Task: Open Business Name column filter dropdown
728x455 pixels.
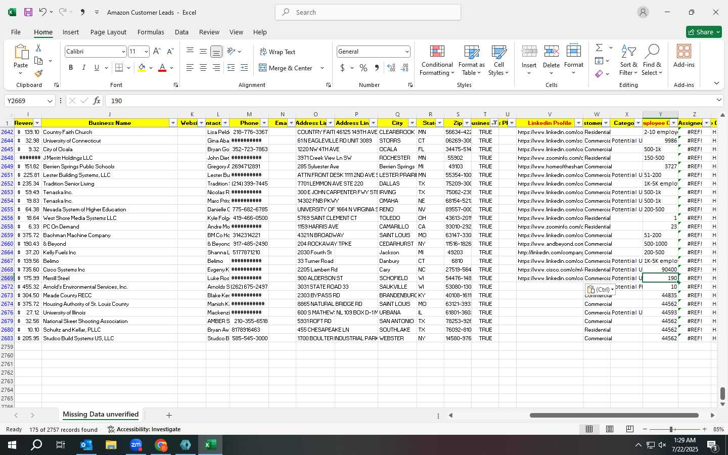Action: pyautogui.click(x=173, y=123)
